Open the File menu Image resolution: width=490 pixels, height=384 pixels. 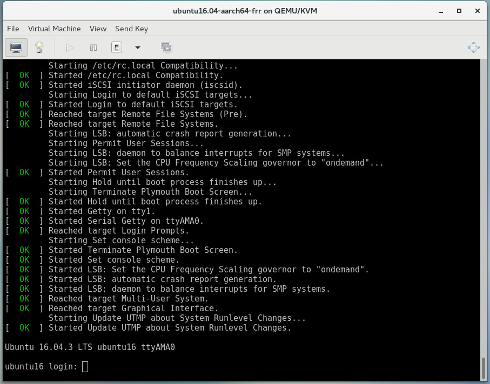(x=12, y=29)
